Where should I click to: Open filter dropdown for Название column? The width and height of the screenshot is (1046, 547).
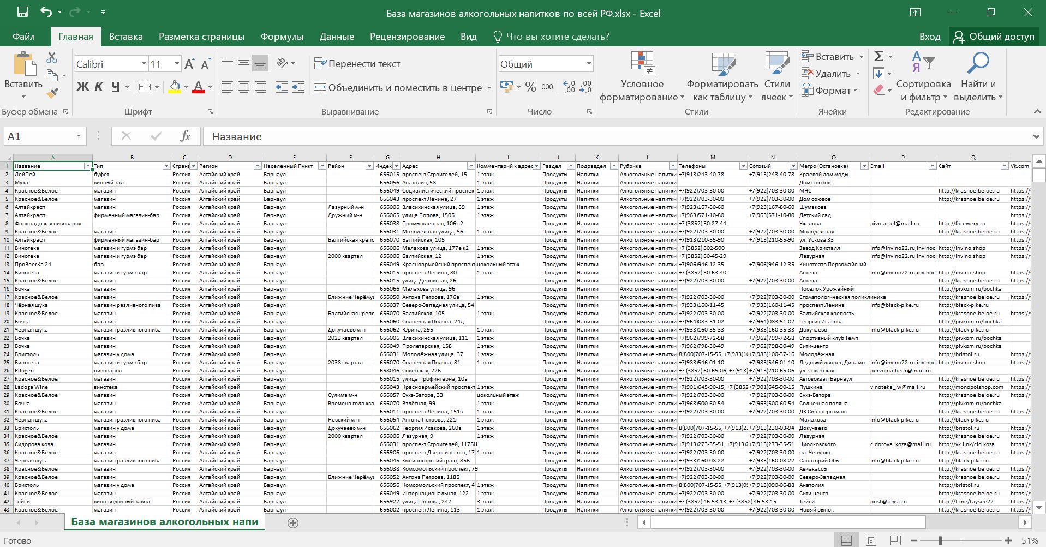point(87,166)
